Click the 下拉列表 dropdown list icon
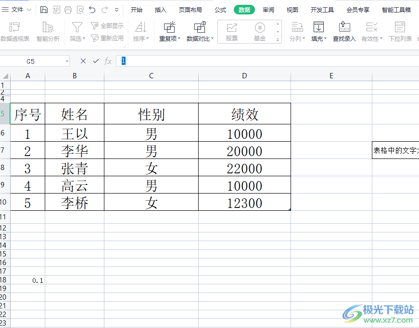The image size is (419, 328). tap(400, 27)
